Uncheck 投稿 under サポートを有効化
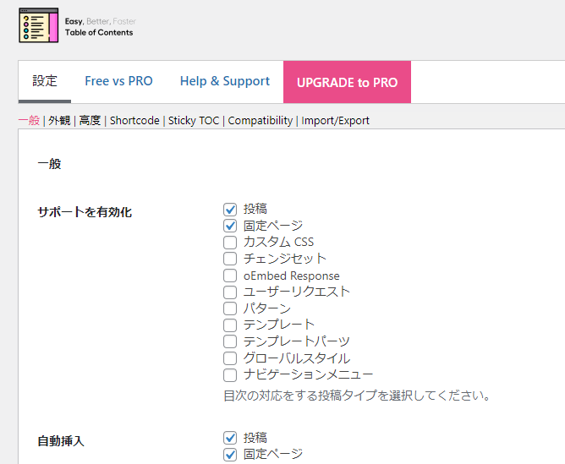 point(230,210)
